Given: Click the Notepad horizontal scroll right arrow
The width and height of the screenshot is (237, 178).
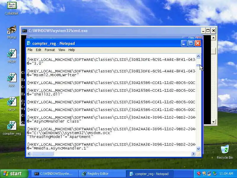Looking at the screenshot, I should pos(193,154).
